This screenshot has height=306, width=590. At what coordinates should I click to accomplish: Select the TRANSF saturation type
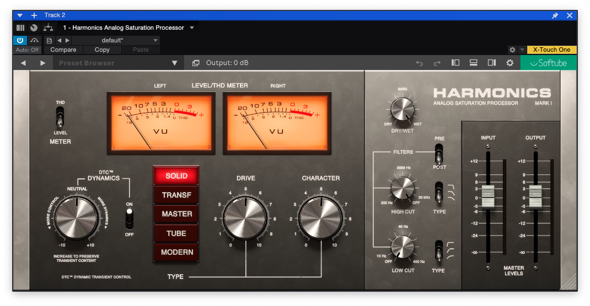(176, 195)
